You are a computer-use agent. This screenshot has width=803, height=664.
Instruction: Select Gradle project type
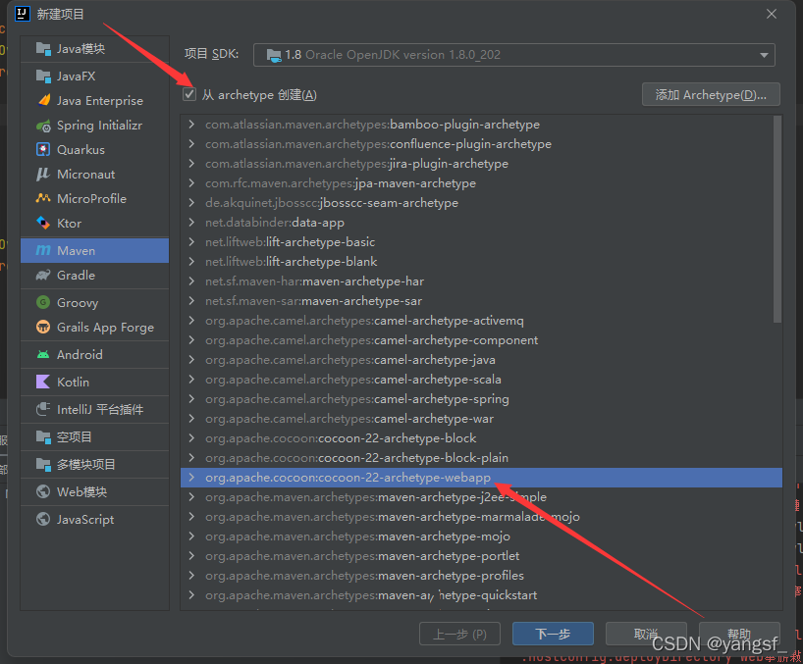click(95, 276)
